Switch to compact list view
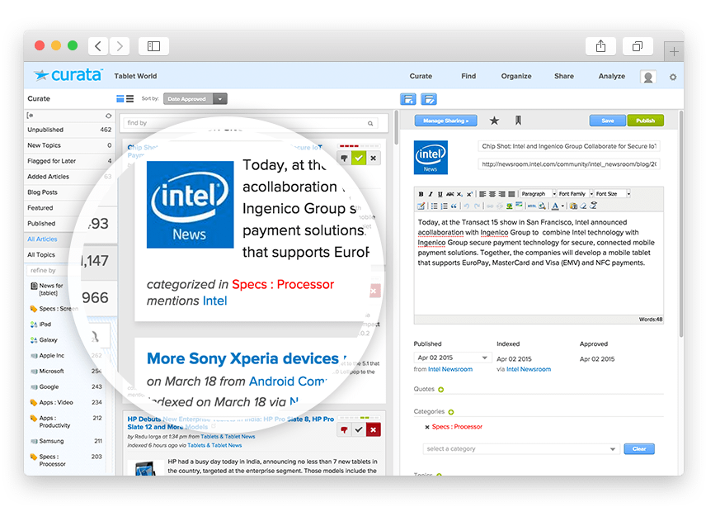The width and height of the screenshot is (706, 507). click(129, 99)
